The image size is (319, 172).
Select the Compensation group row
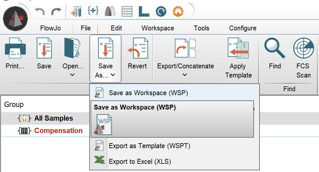[x=45, y=131]
